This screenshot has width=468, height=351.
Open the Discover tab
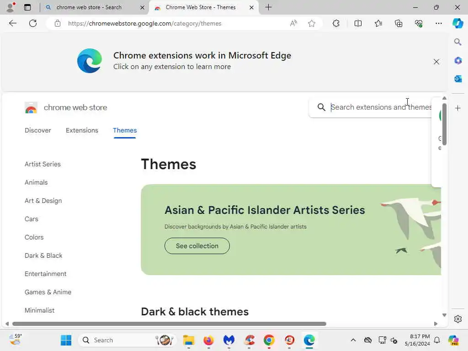click(37, 130)
